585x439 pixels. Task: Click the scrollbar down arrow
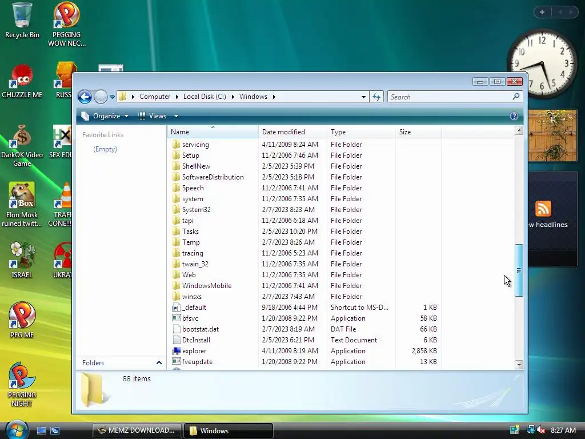point(519,365)
